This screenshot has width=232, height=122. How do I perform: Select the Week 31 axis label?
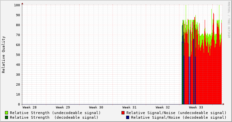[129, 107]
